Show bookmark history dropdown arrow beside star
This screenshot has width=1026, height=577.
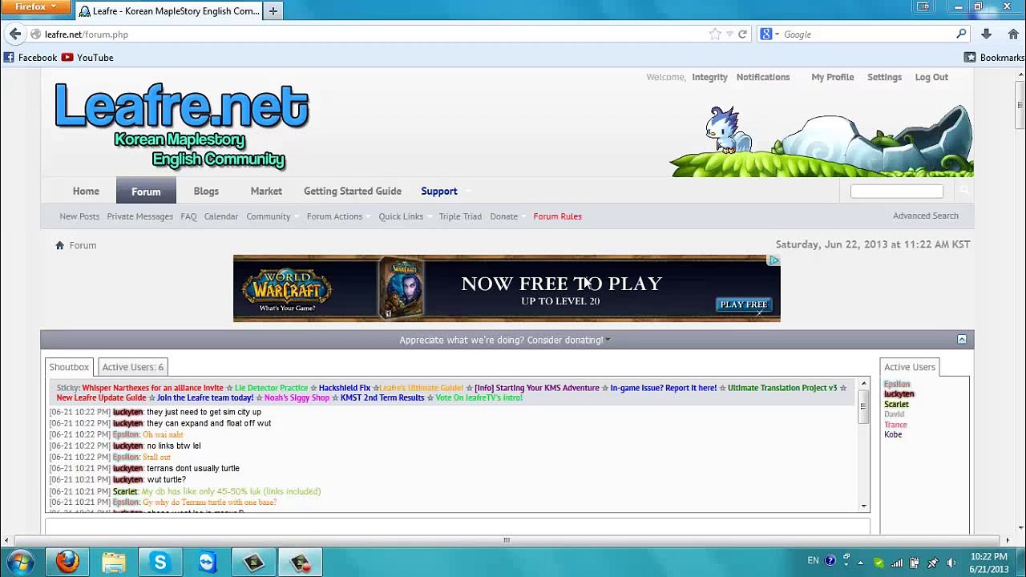(729, 34)
